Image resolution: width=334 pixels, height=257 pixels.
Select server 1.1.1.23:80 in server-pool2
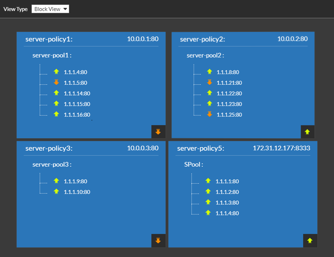pos(229,104)
